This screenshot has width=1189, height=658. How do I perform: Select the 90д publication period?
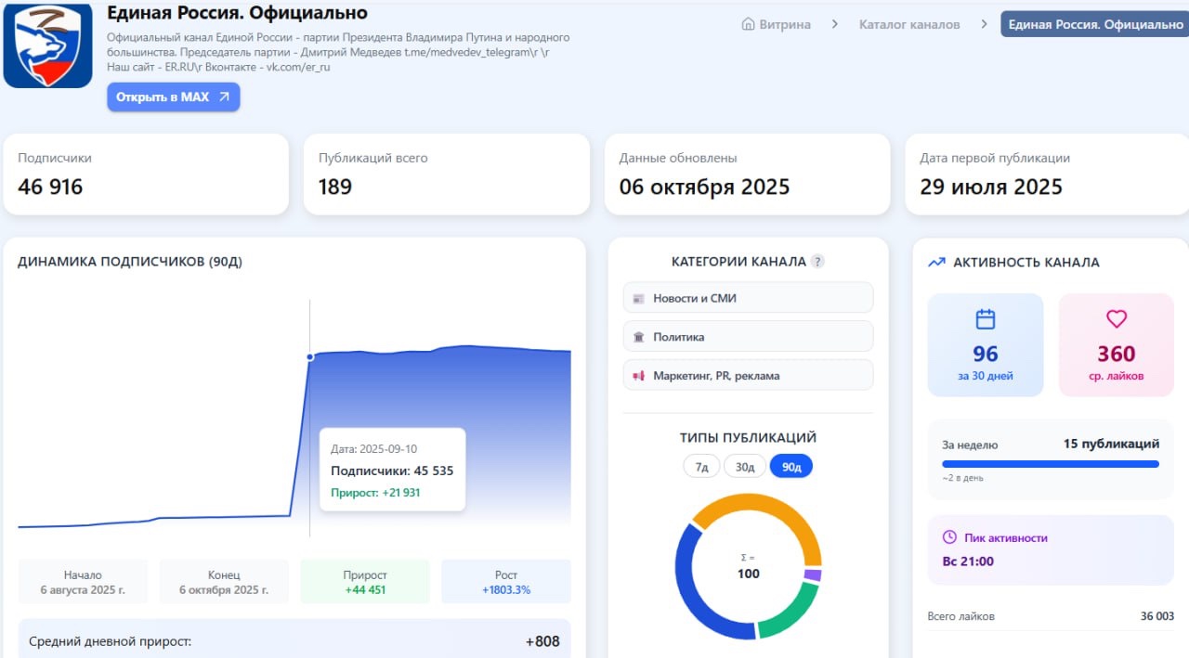click(x=791, y=467)
